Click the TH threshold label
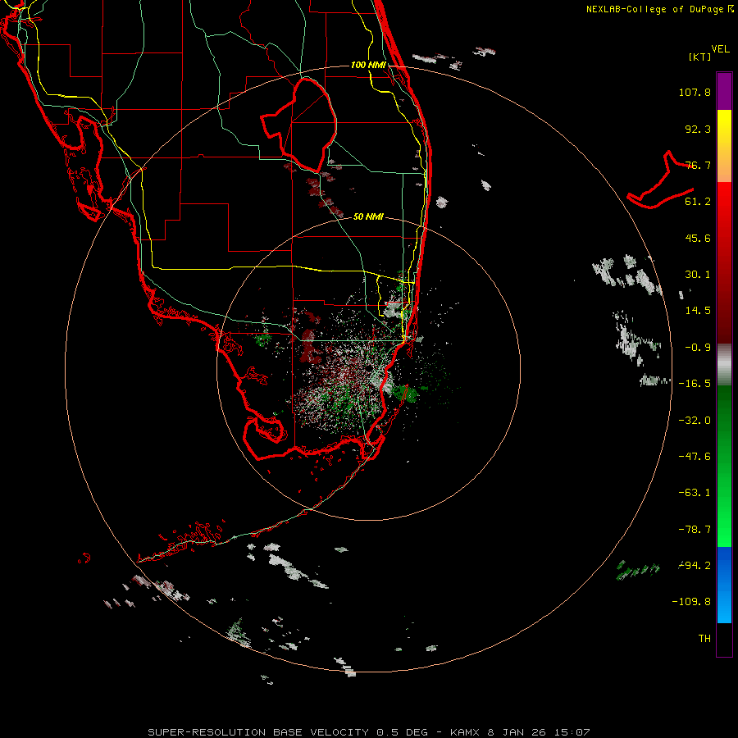This screenshot has height=738, width=738. [x=704, y=639]
